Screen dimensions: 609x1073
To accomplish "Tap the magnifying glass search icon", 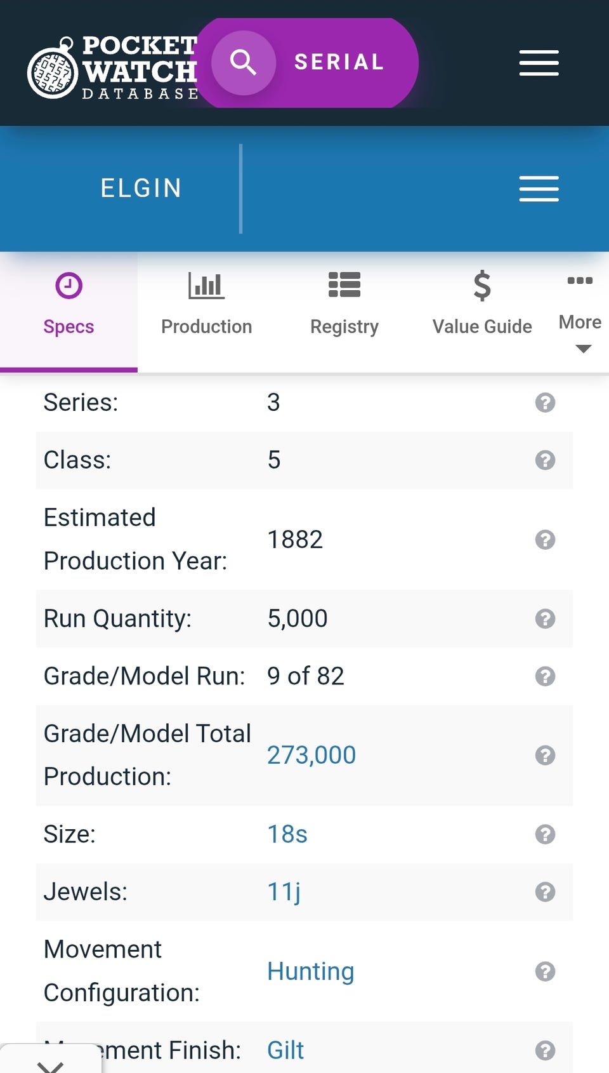I will 243,63.
